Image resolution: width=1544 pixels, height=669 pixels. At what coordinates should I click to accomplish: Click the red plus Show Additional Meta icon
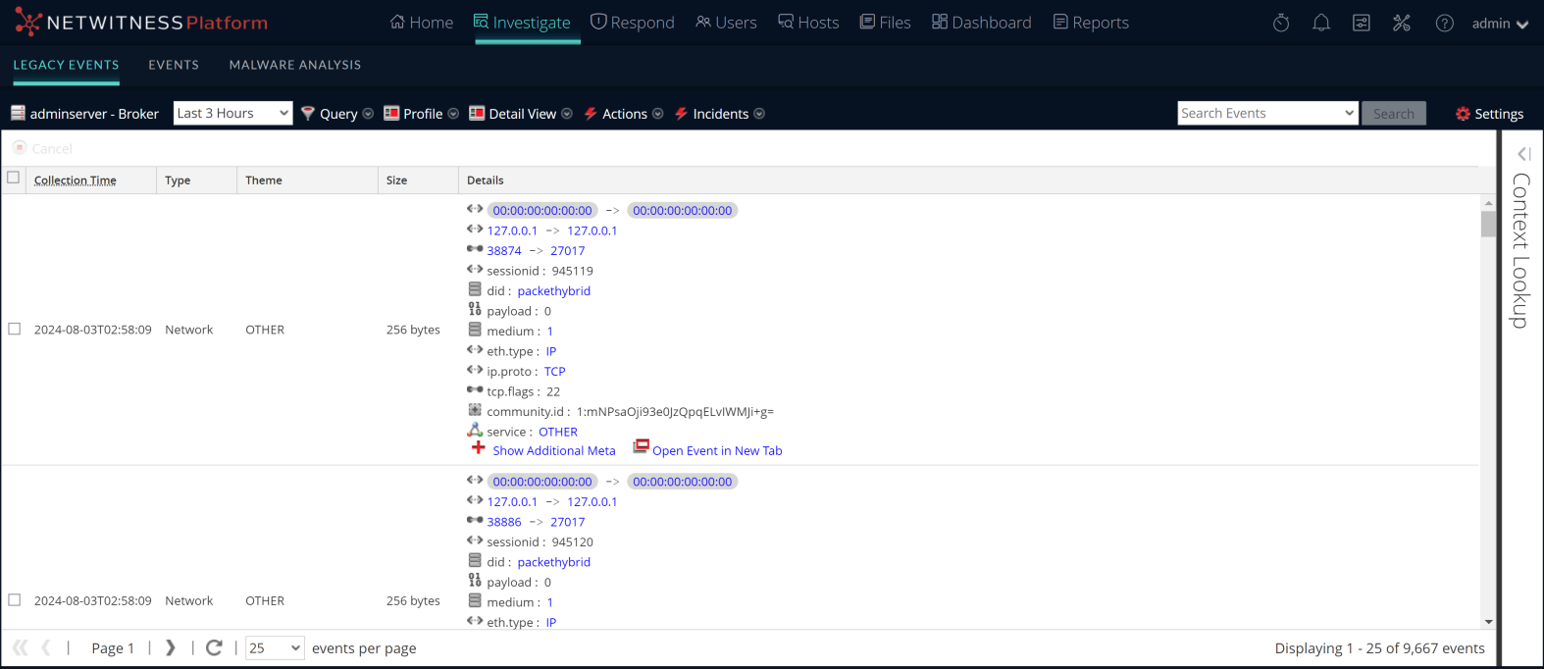pyautogui.click(x=479, y=448)
